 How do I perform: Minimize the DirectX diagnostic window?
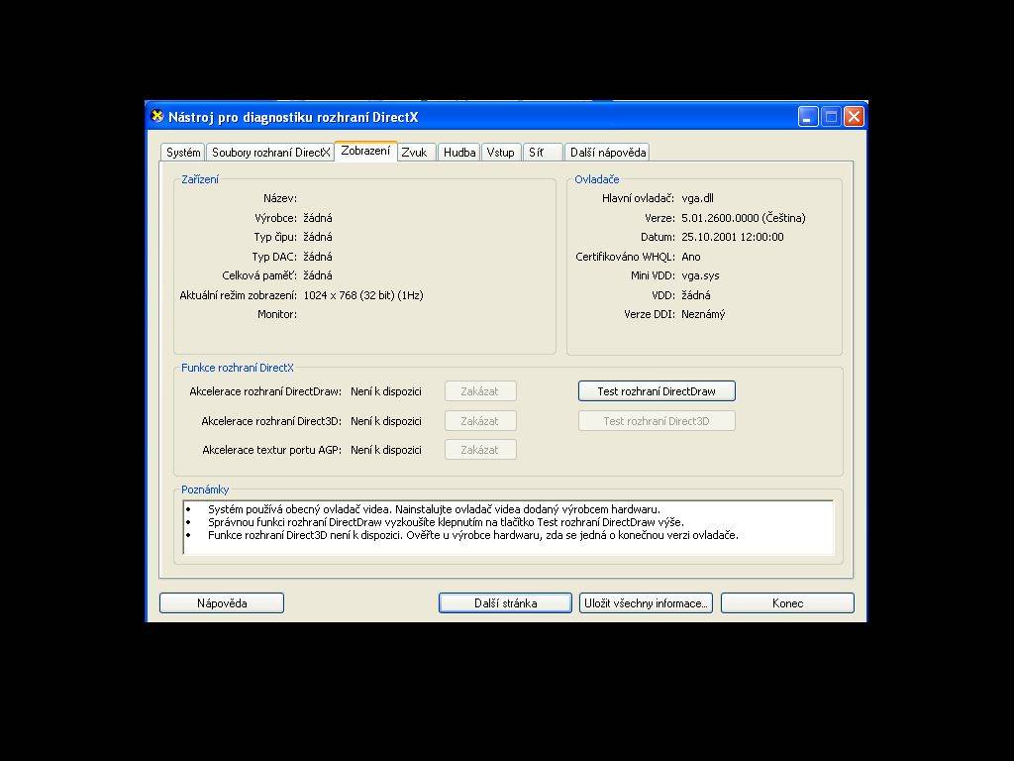pos(808,117)
